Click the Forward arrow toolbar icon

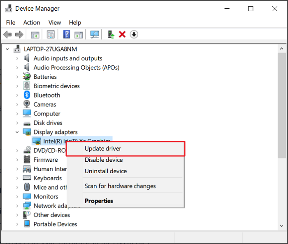coord(19,35)
